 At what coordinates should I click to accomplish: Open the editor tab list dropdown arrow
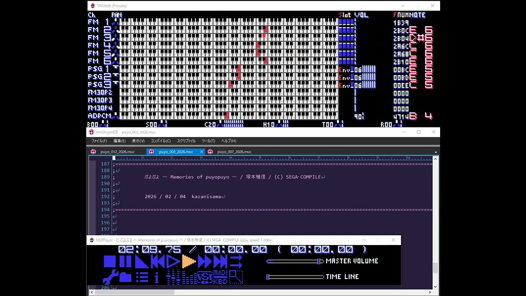[436, 152]
